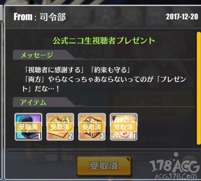The width and height of the screenshot is (201, 181).
Task: Select the メッセージ section header
Action: 37,56
